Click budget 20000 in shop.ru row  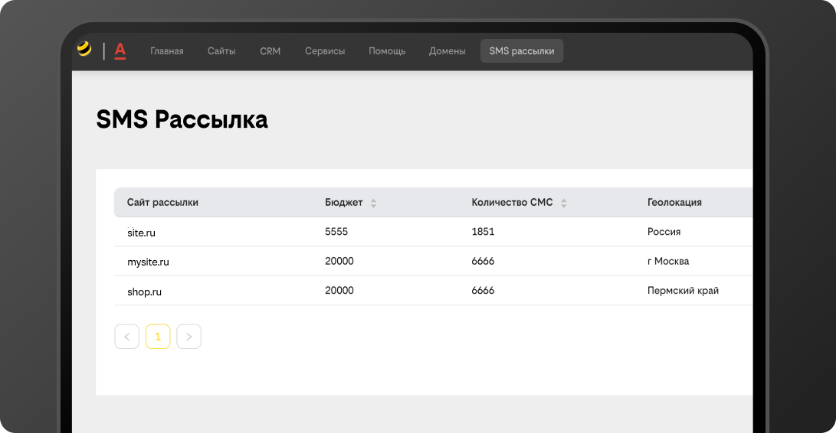tap(339, 290)
